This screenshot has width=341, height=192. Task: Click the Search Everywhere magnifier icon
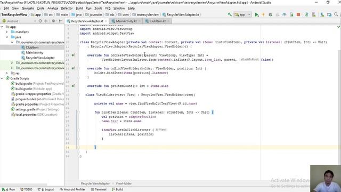[x=336, y=14]
